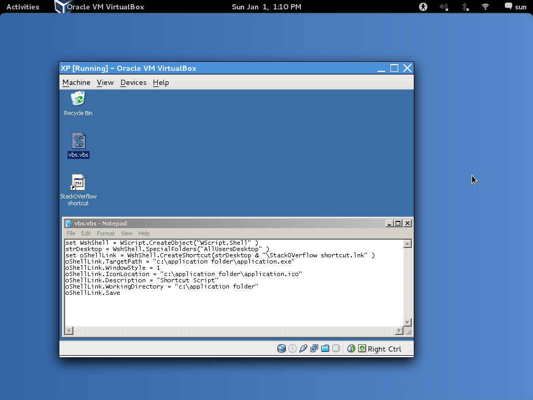This screenshot has width=533, height=400.
Task: Click the USB devices icon in the status bar
Action: tap(303, 348)
